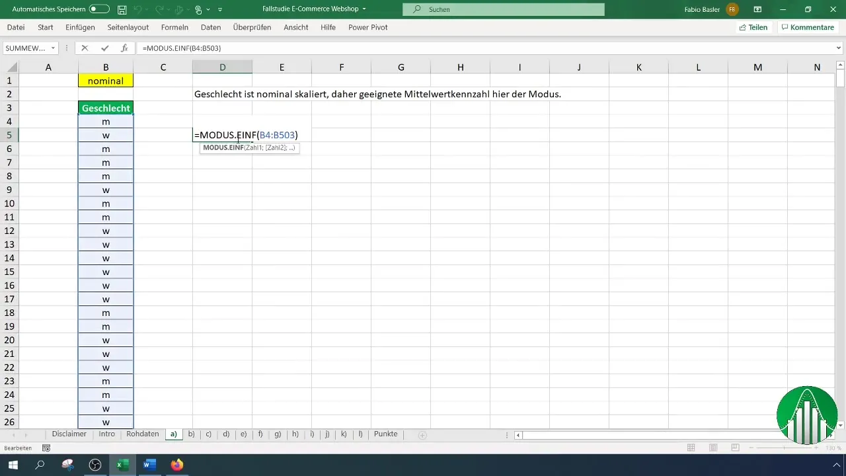Click the MODUS.EINF function name in the tooltip
Image resolution: width=846 pixels, height=476 pixels.
click(x=223, y=147)
